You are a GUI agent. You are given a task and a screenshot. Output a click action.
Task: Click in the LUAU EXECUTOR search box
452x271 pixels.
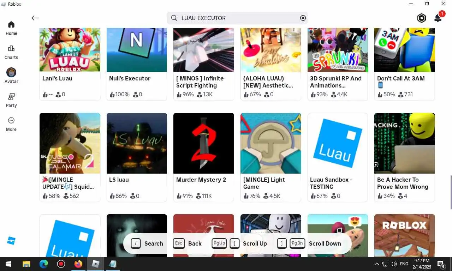237,18
